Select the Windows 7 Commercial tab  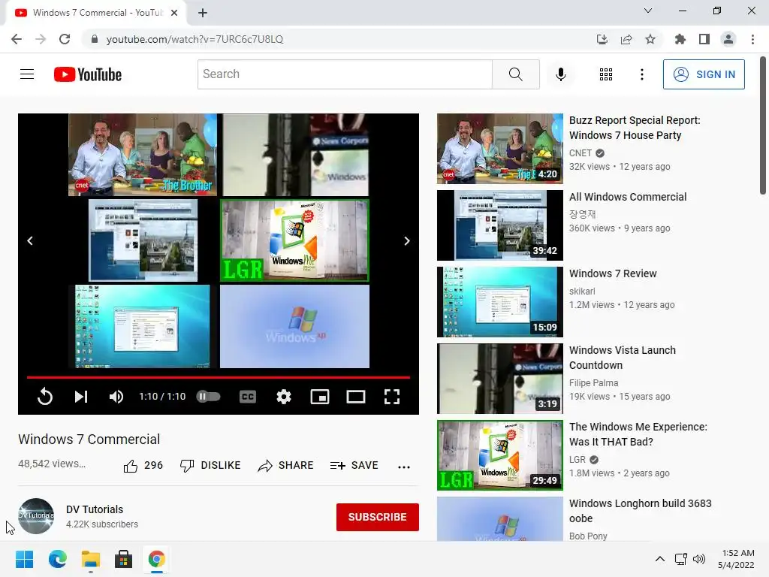95,13
